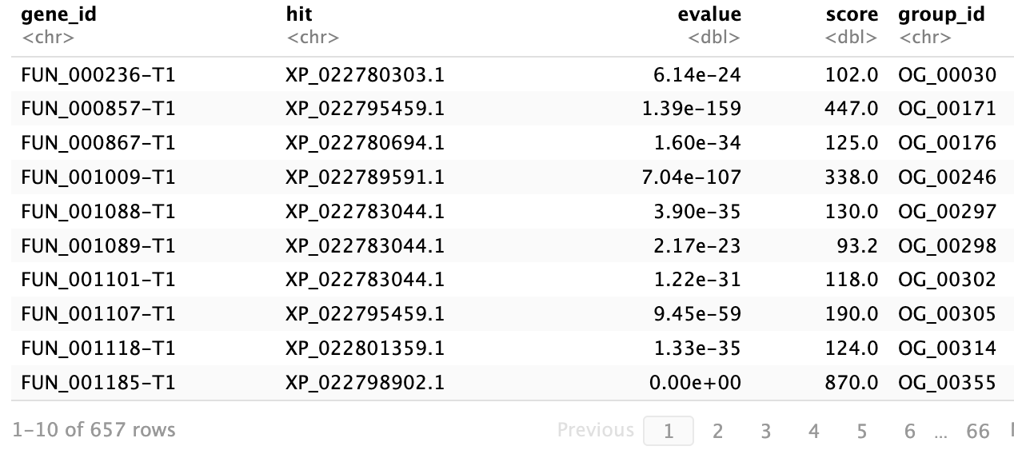Image resolution: width=1014 pixels, height=454 pixels.
Task: Click gene row FUN_001118-T1
Action: pos(98,348)
